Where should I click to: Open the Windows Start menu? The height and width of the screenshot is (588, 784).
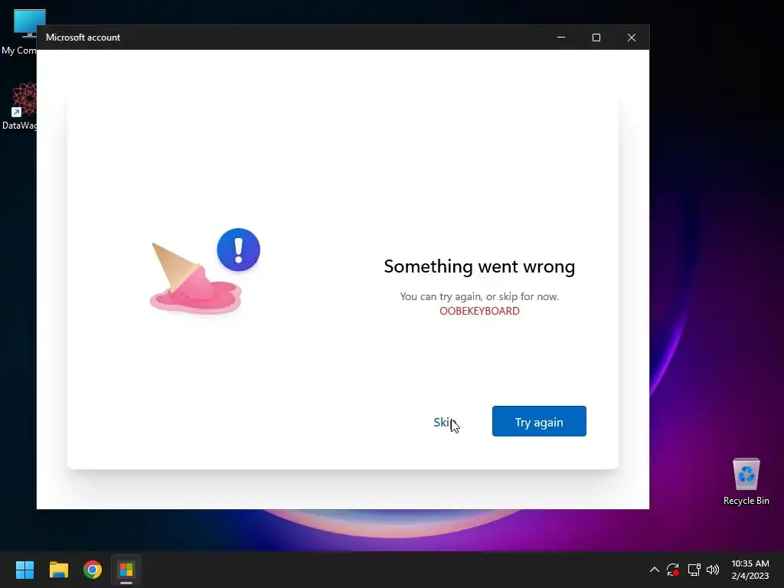pos(24,570)
